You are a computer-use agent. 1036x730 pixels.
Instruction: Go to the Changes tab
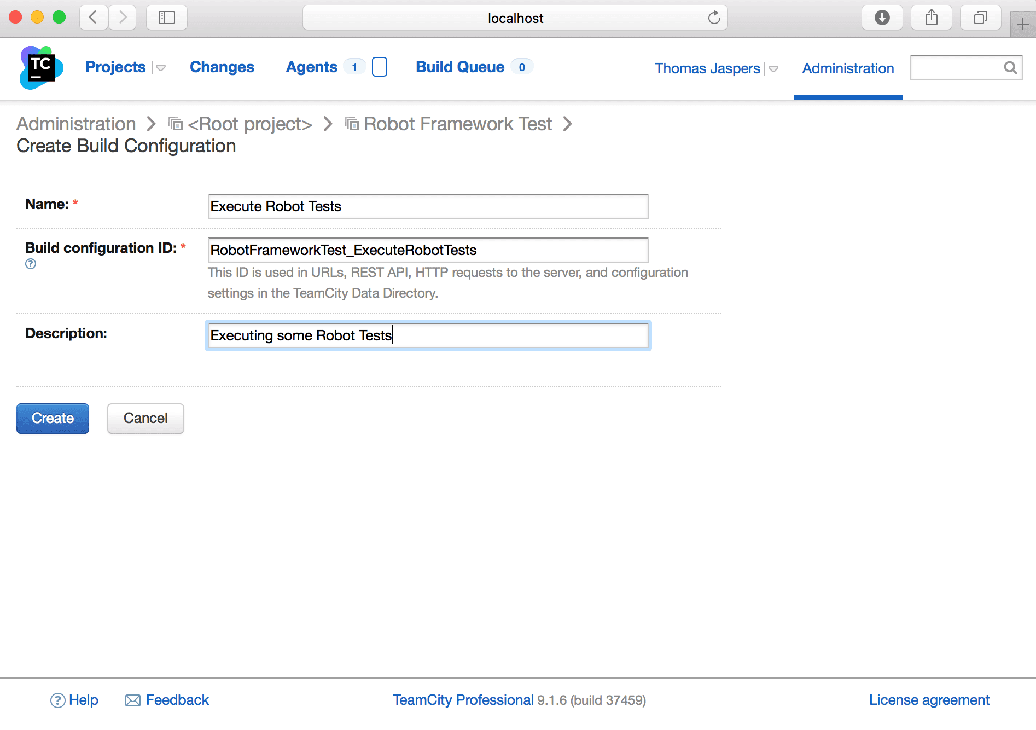pos(222,67)
